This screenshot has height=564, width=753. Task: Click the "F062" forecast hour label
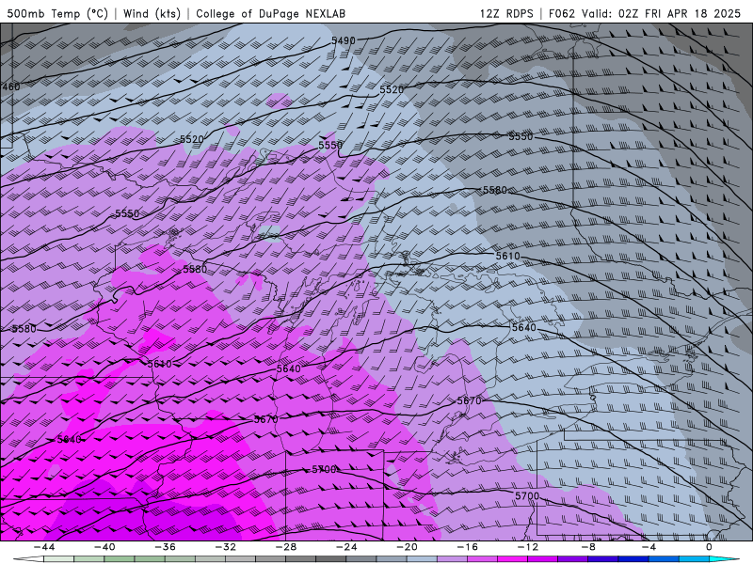pyautogui.click(x=561, y=13)
